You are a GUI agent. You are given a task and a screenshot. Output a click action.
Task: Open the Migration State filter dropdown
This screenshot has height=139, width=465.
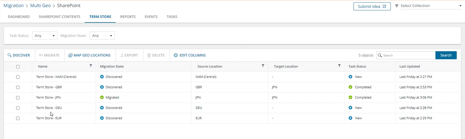(102, 35)
